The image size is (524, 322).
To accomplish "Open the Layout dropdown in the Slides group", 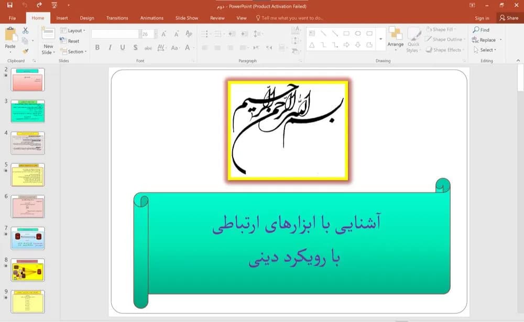I will 72,30.
